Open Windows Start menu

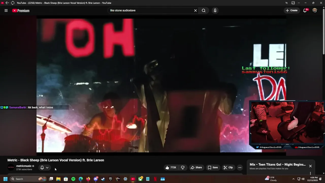(x=5, y=179)
